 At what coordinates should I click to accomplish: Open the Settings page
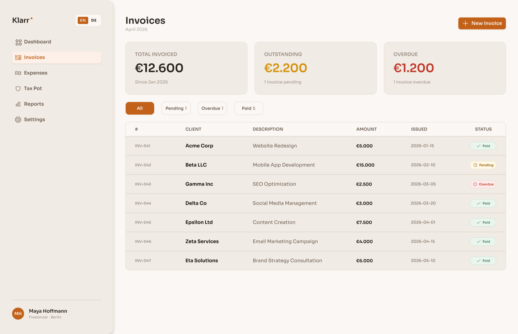tap(57, 119)
